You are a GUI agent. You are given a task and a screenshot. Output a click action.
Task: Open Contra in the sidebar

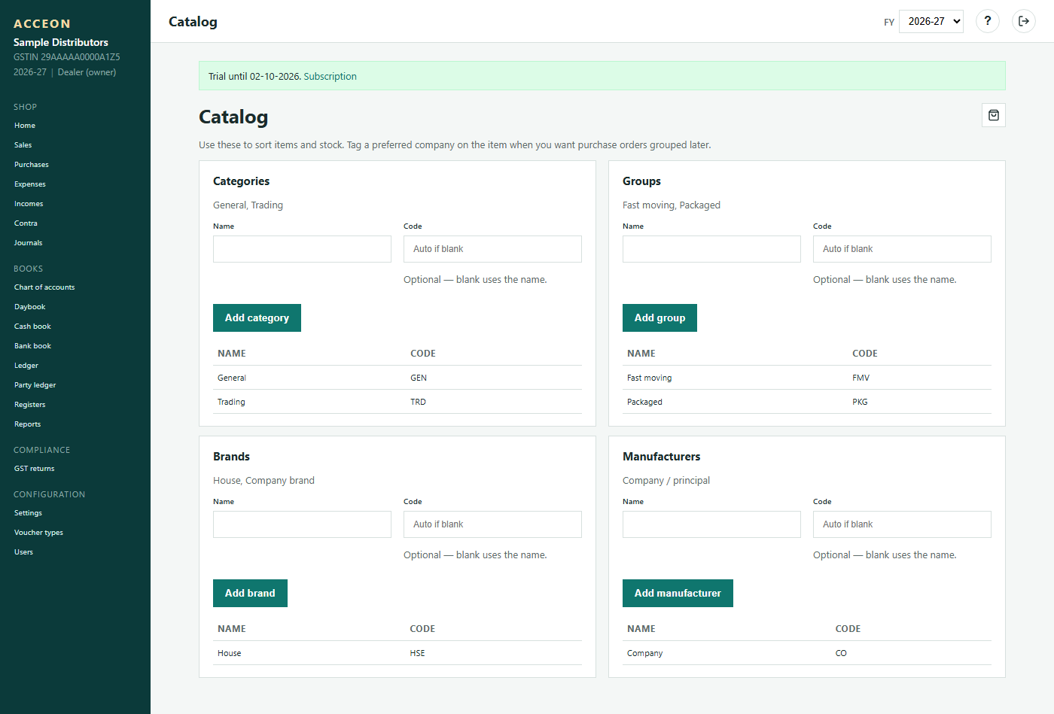26,223
